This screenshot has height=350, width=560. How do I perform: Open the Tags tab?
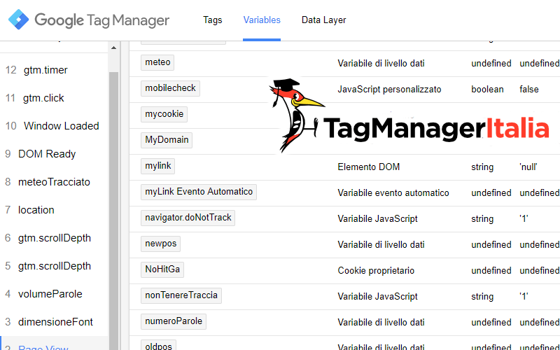(213, 20)
